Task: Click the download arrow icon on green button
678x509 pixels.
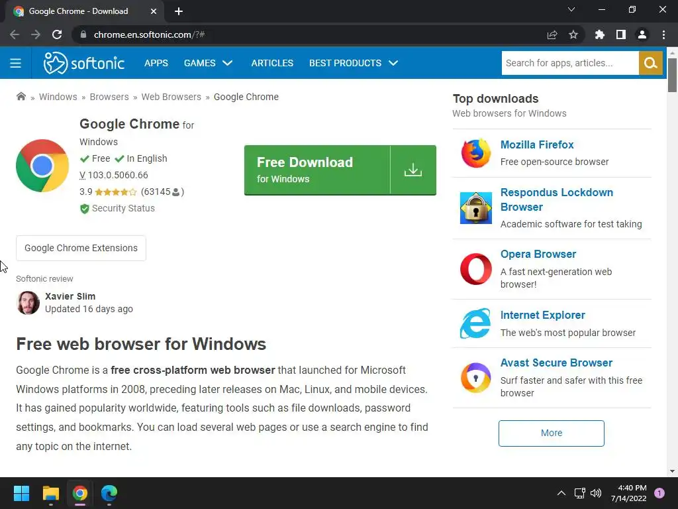Action: point(413,170)
